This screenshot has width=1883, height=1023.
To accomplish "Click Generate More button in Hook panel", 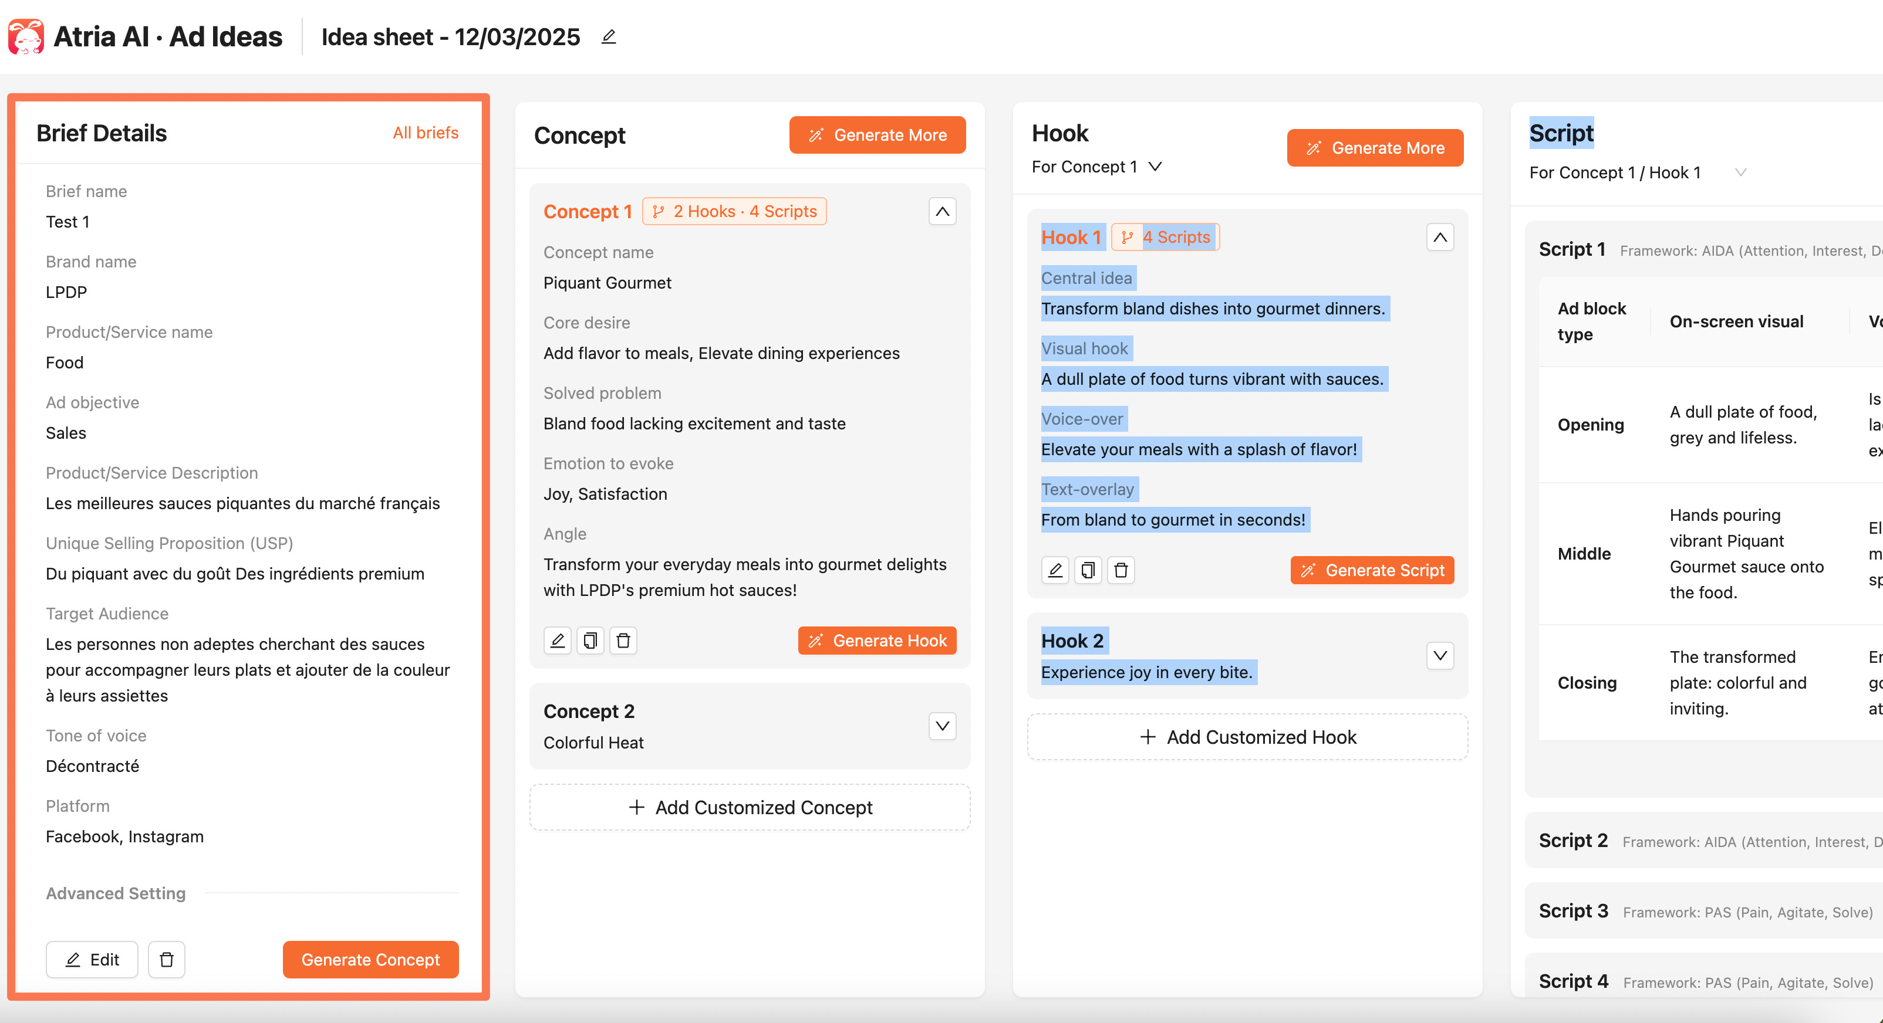I will click(1375, 148).
